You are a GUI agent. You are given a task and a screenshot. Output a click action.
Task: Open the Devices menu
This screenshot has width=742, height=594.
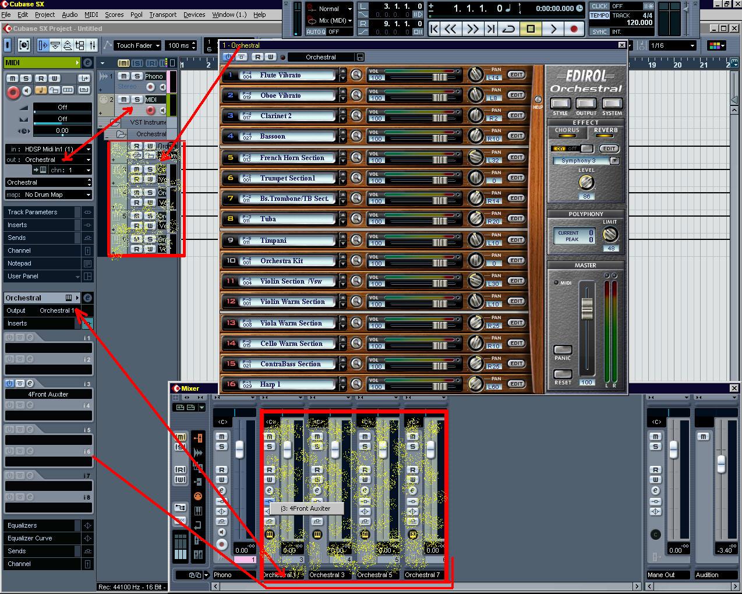point(194,15)
